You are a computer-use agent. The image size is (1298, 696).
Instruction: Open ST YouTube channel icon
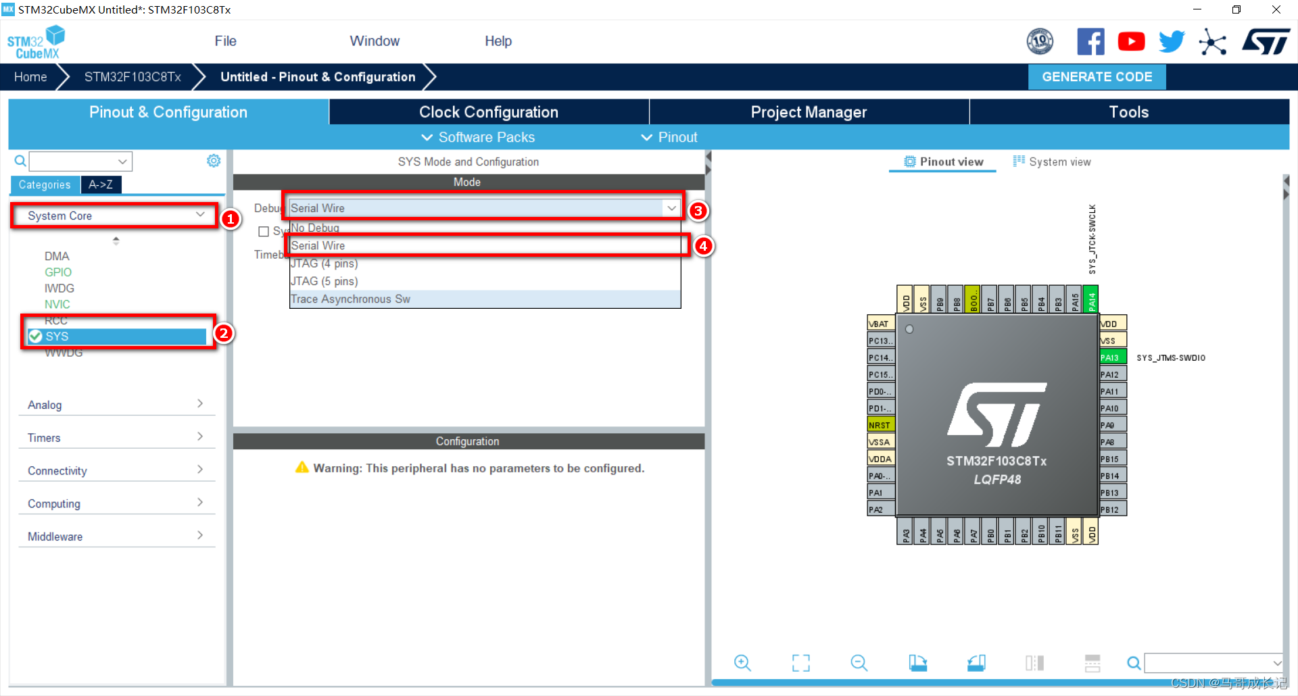1131,42
